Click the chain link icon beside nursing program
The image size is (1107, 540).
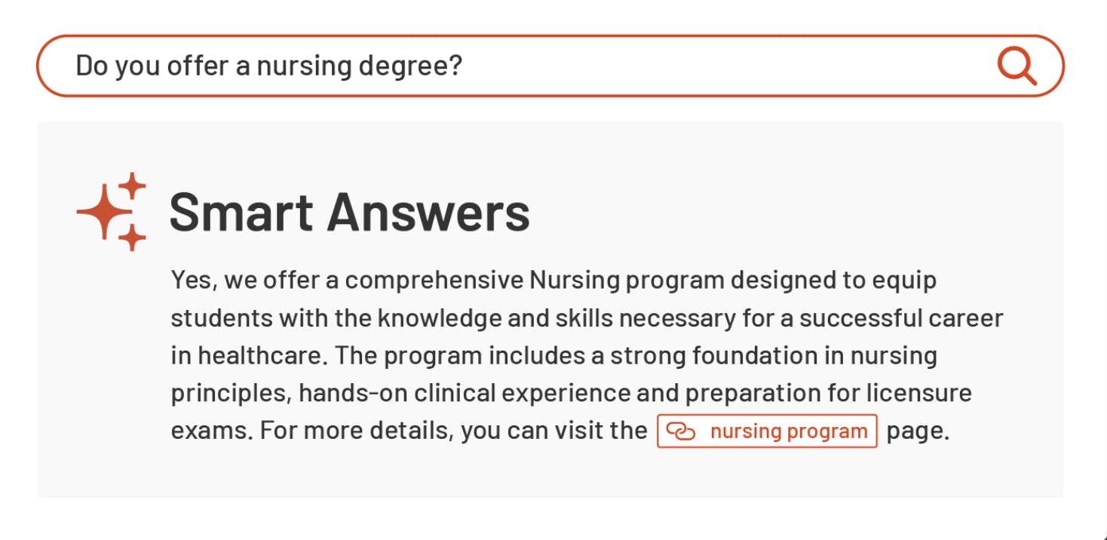click(x=681, y=431)
